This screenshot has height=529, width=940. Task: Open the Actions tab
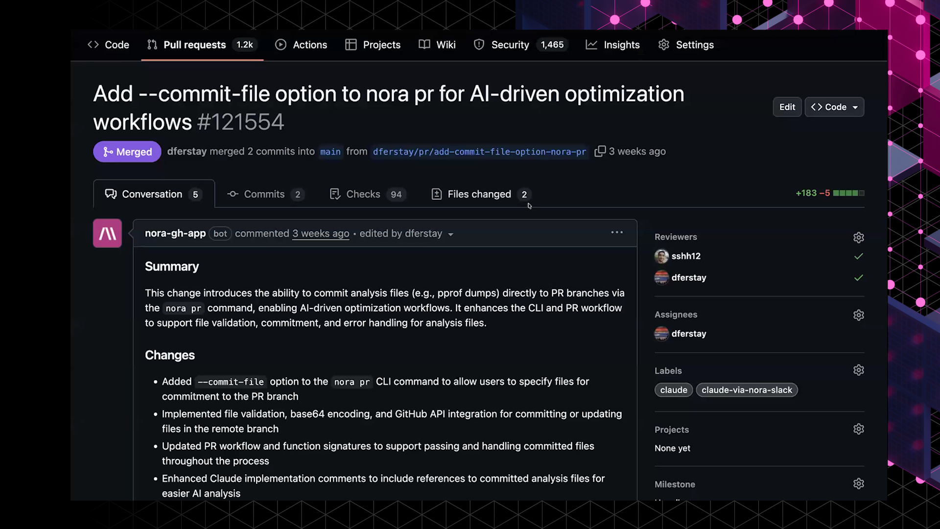coord(301,45)
